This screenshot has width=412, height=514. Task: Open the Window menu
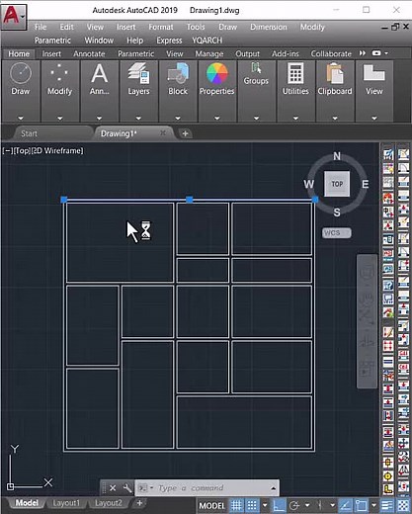tap(99, 41)
